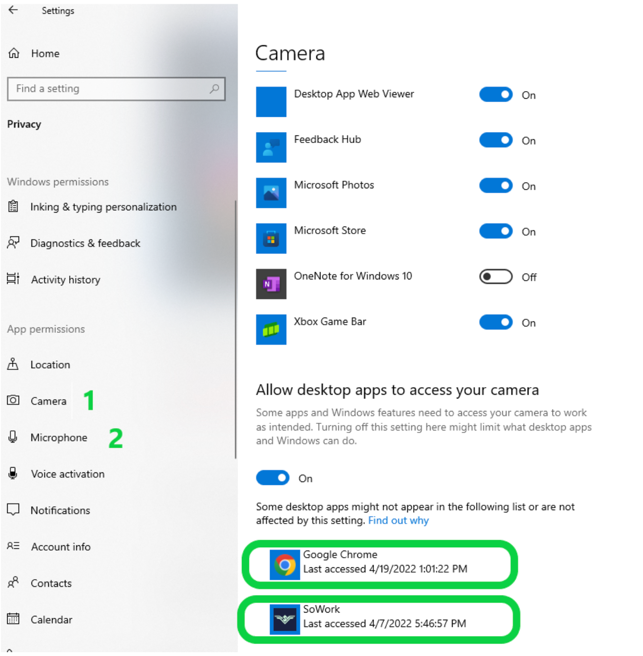The width and height of the screenshot is (643, 656).
Task: Click the Contacts icon
Action: [13, 583]
